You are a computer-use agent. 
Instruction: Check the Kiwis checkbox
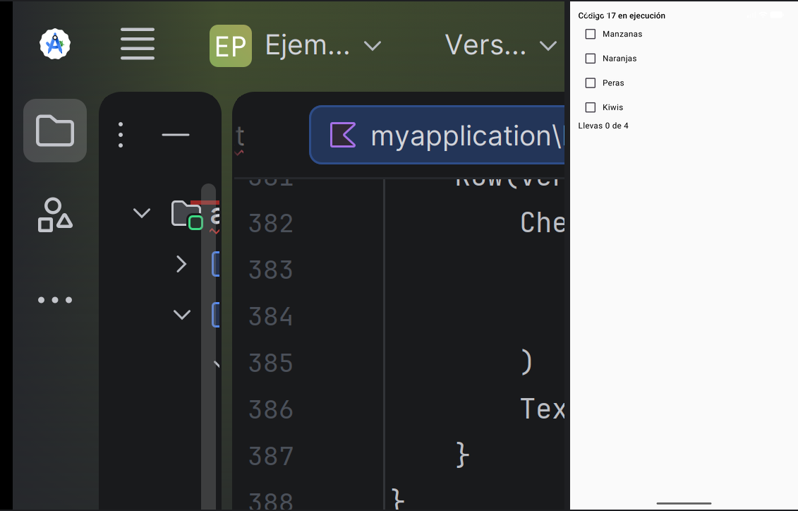pos(591,107)
